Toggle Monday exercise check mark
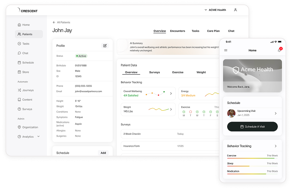 tap(184, 112)
